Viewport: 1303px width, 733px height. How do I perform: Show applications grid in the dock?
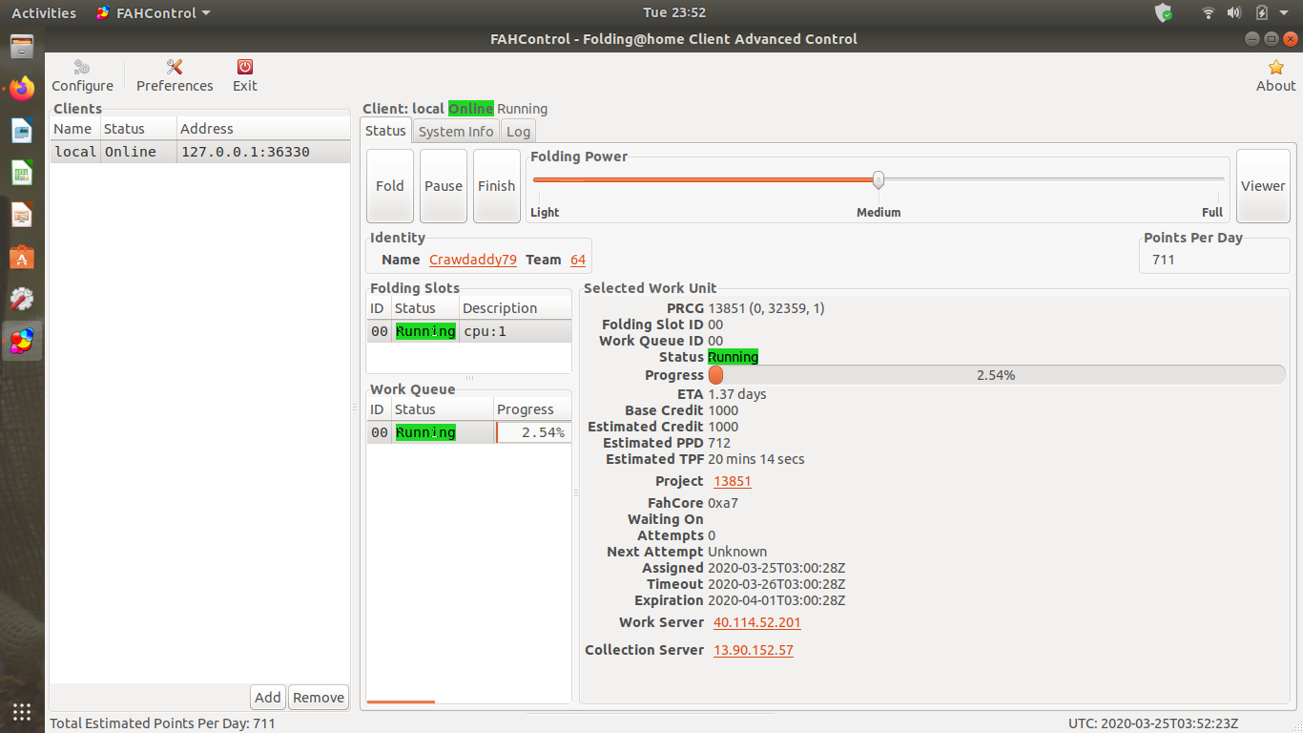pyautogui.click(x=22, y=711)
